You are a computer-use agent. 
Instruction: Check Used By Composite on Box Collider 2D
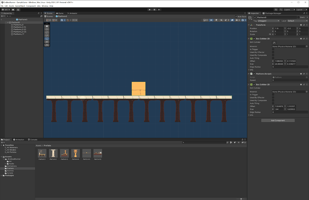(x=273, y=55)
